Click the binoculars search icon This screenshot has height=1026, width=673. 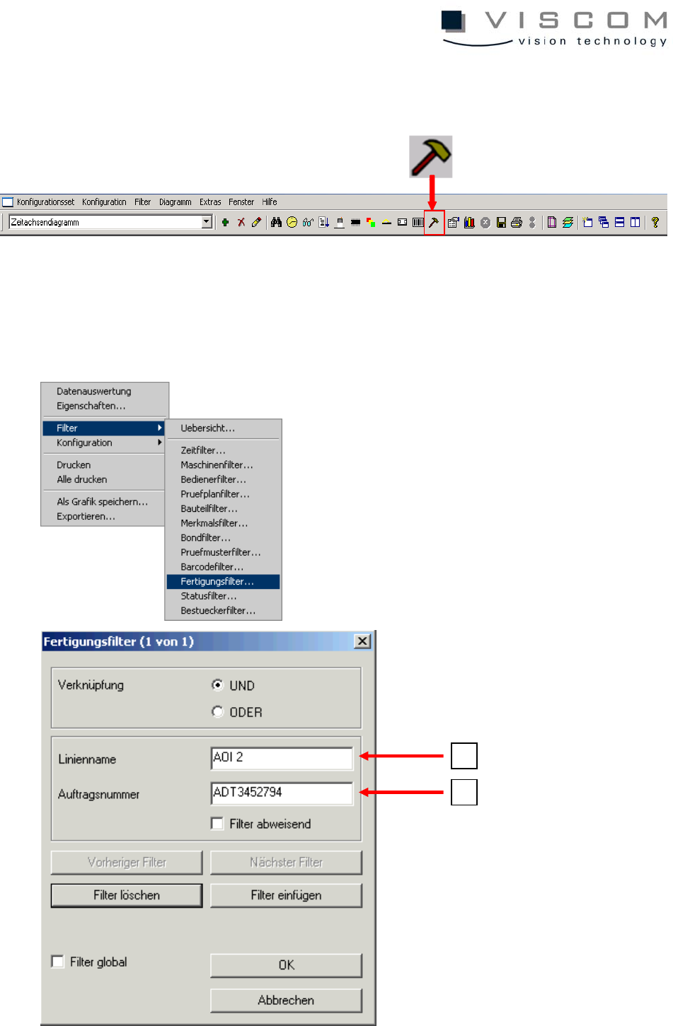[x=276, y=222]
